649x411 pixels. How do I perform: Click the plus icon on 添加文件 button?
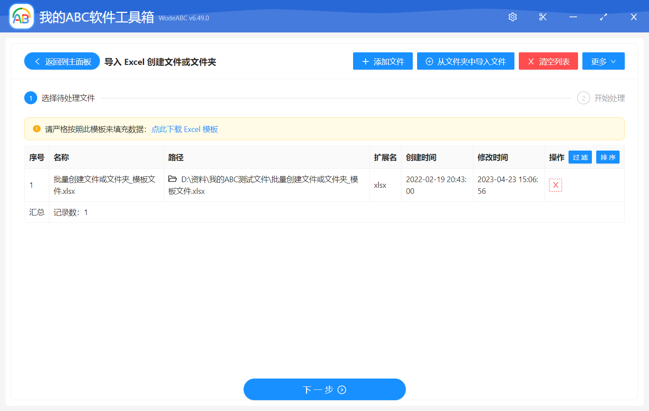point(365,61)
